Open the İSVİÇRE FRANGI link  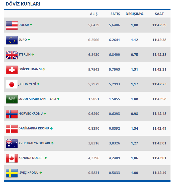[30, 69]
